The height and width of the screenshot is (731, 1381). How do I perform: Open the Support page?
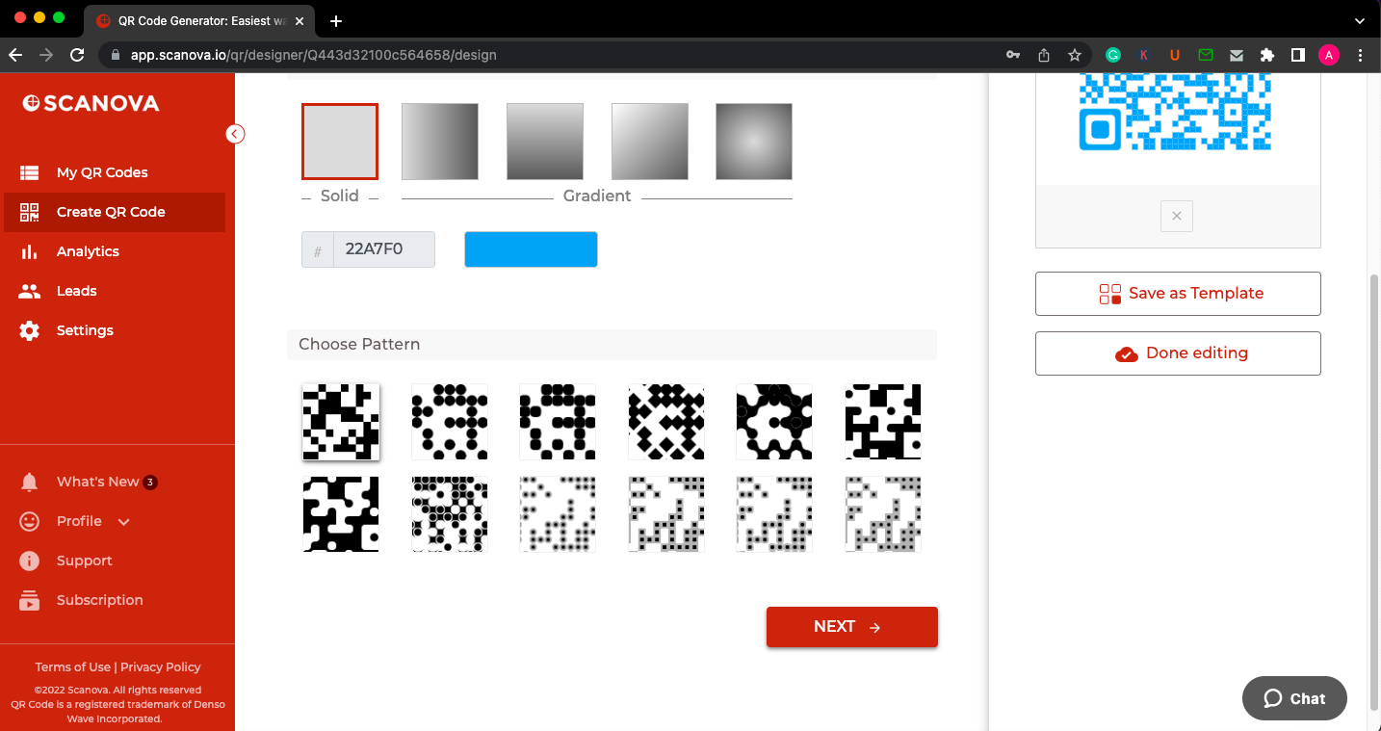tap(85, 561)
